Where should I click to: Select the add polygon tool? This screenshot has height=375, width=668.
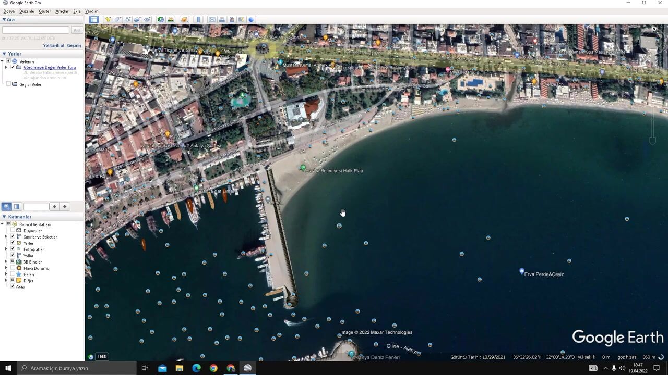click(117, 19)
